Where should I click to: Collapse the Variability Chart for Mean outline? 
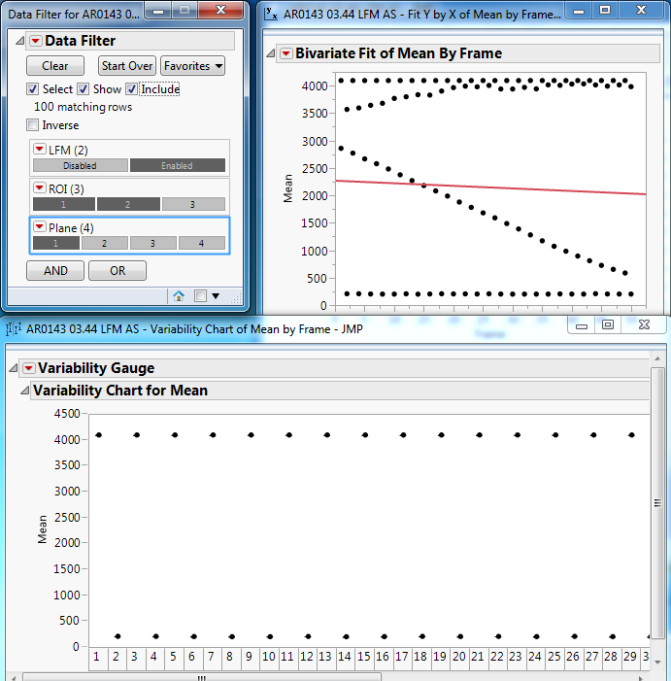[x=25, y=391]
